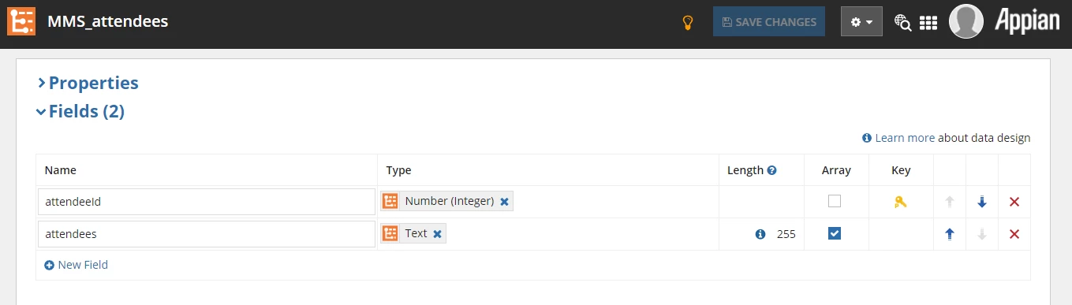Image resolution: width=1072 pixels, height=305 pixels.
Task: Click the Array column header
Action: click(836, 170)
